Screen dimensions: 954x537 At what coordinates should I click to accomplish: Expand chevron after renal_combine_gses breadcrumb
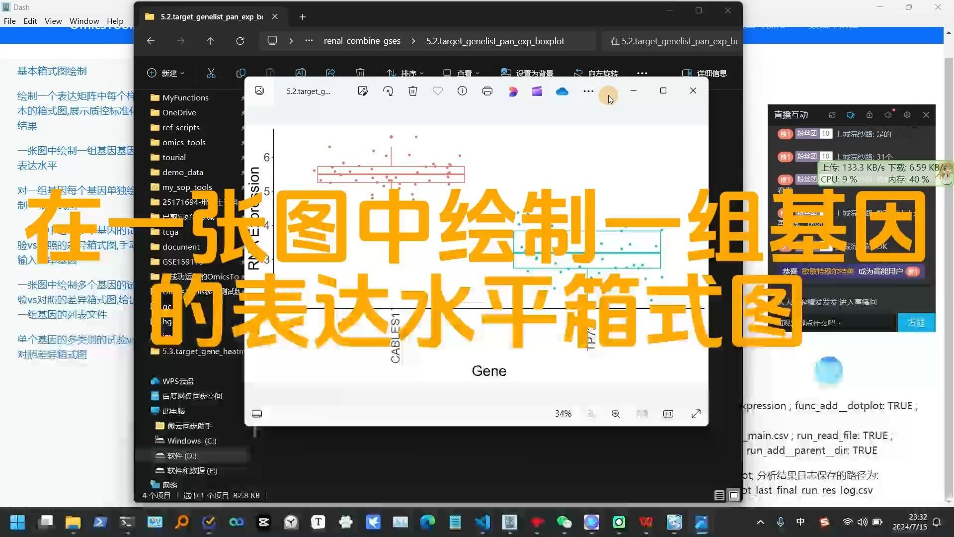coord(413,41)
